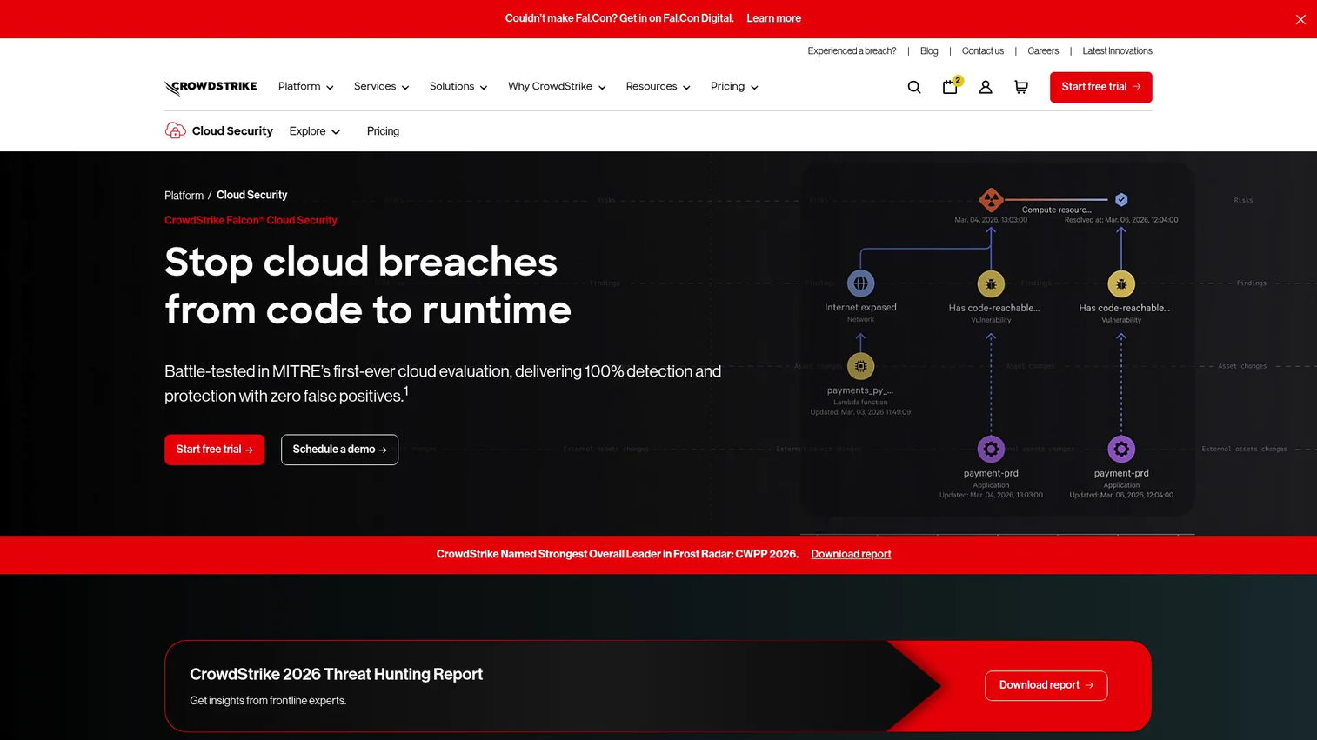
Task: Click Download report link in Frost Radar banner
Action: pos(851,554)
